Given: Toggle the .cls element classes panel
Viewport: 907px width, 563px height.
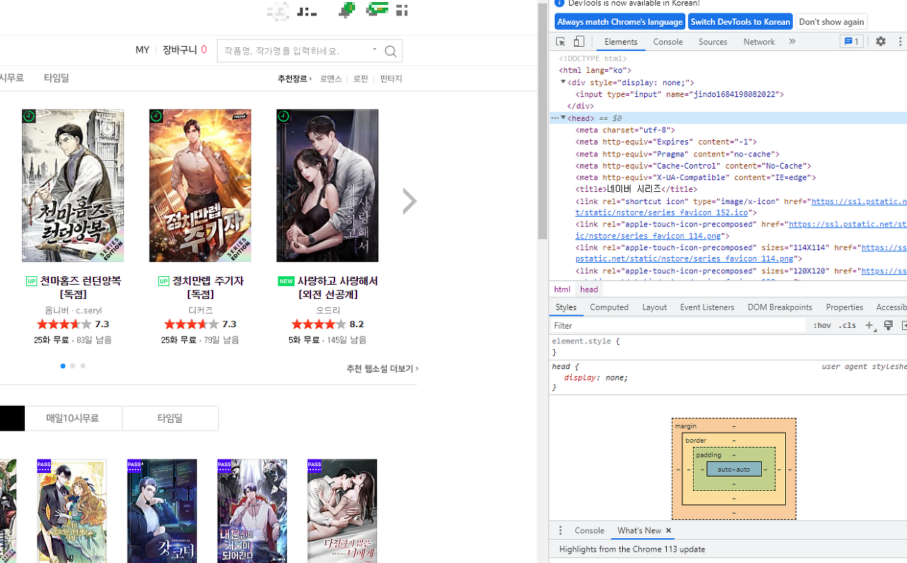Looking at the screenshot, I should (847, 326).
